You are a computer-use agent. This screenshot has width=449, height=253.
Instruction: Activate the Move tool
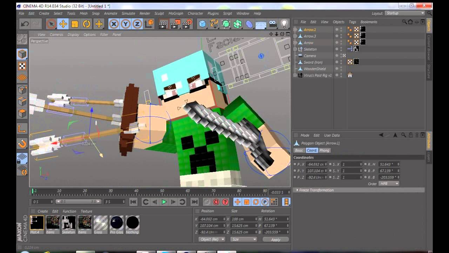(x=63, y=24)
